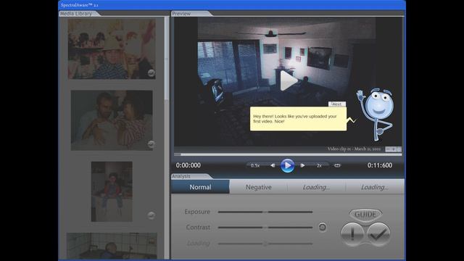The image size is (464, 261).
Task: Select the kitchen tile photo at the bottom
Action: pyautogui.click(x=112, y=246)
